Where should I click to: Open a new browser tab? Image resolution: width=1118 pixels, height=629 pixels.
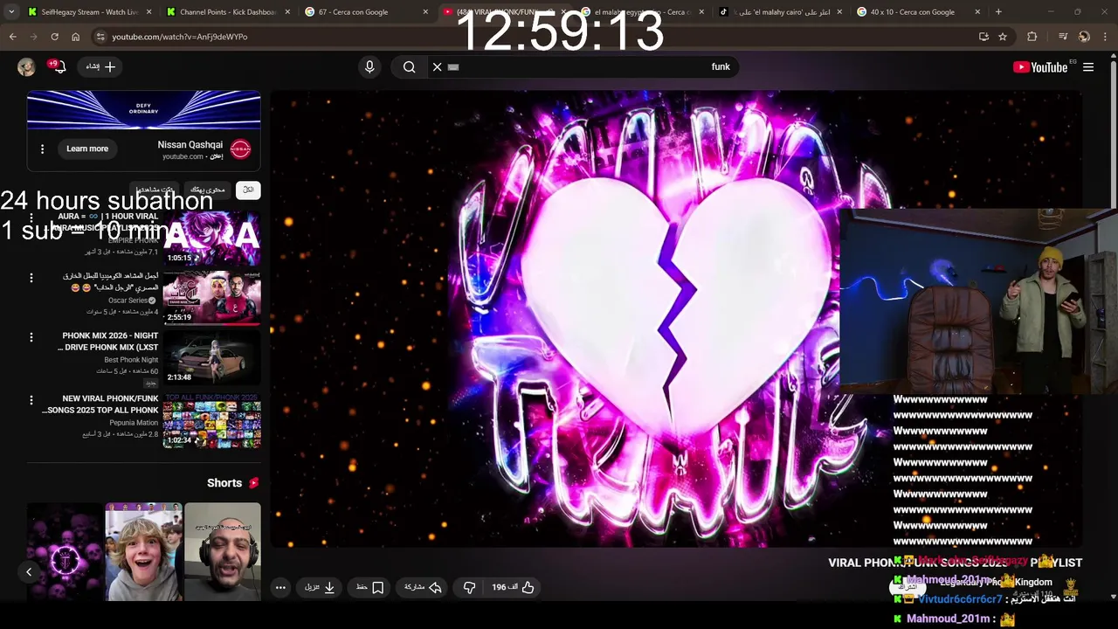pyautogui.click(x=998, y=12)
